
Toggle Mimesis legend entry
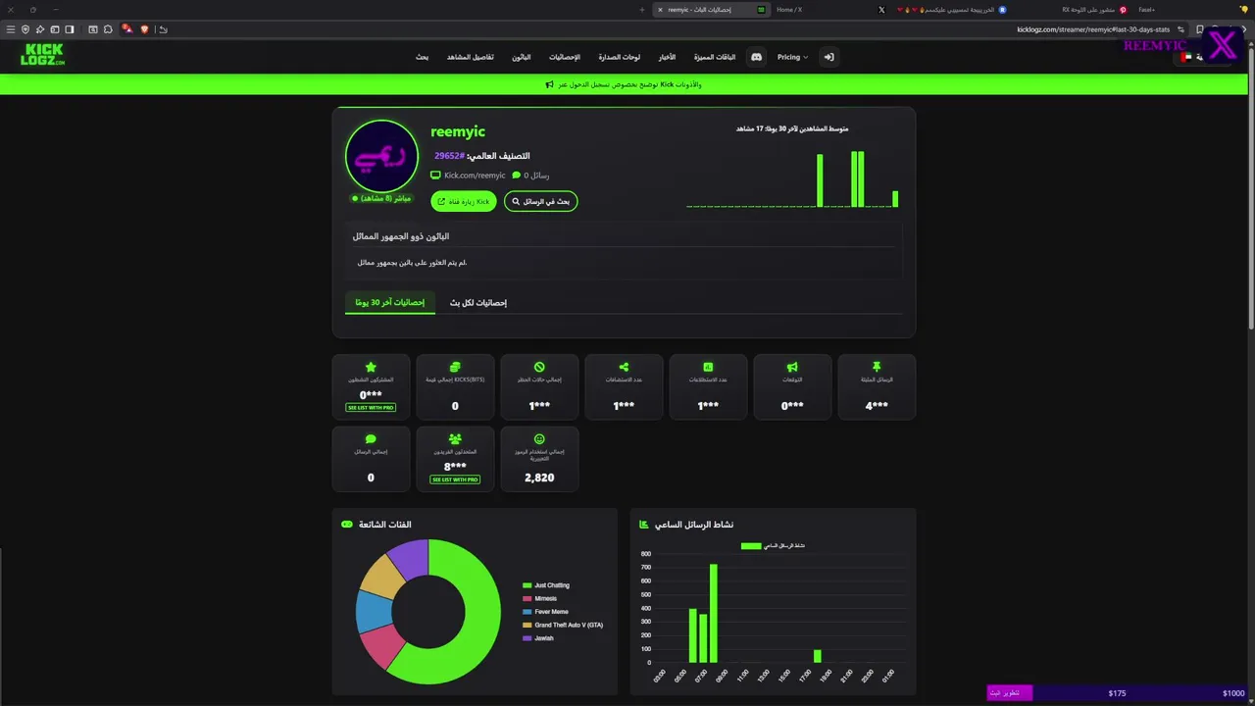click(540, 598)
